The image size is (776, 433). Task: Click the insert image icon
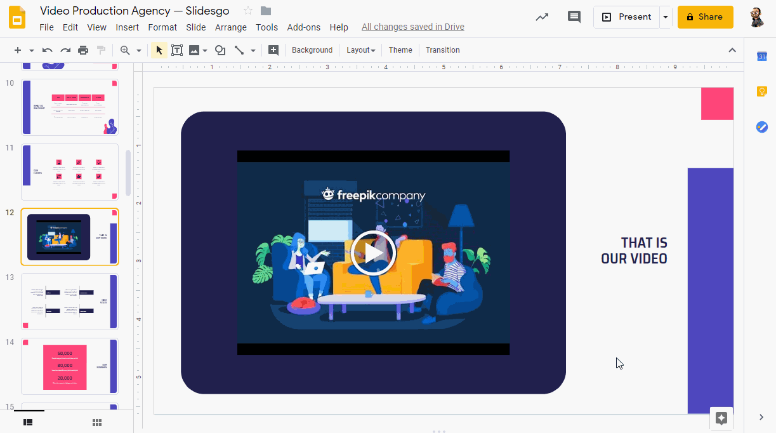pos(194,50)
